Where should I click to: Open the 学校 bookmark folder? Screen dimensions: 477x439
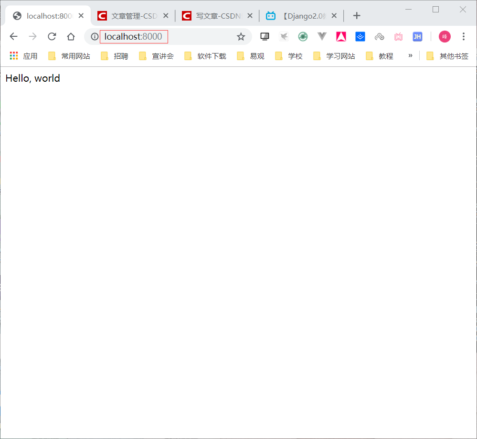tap(289, 56)
